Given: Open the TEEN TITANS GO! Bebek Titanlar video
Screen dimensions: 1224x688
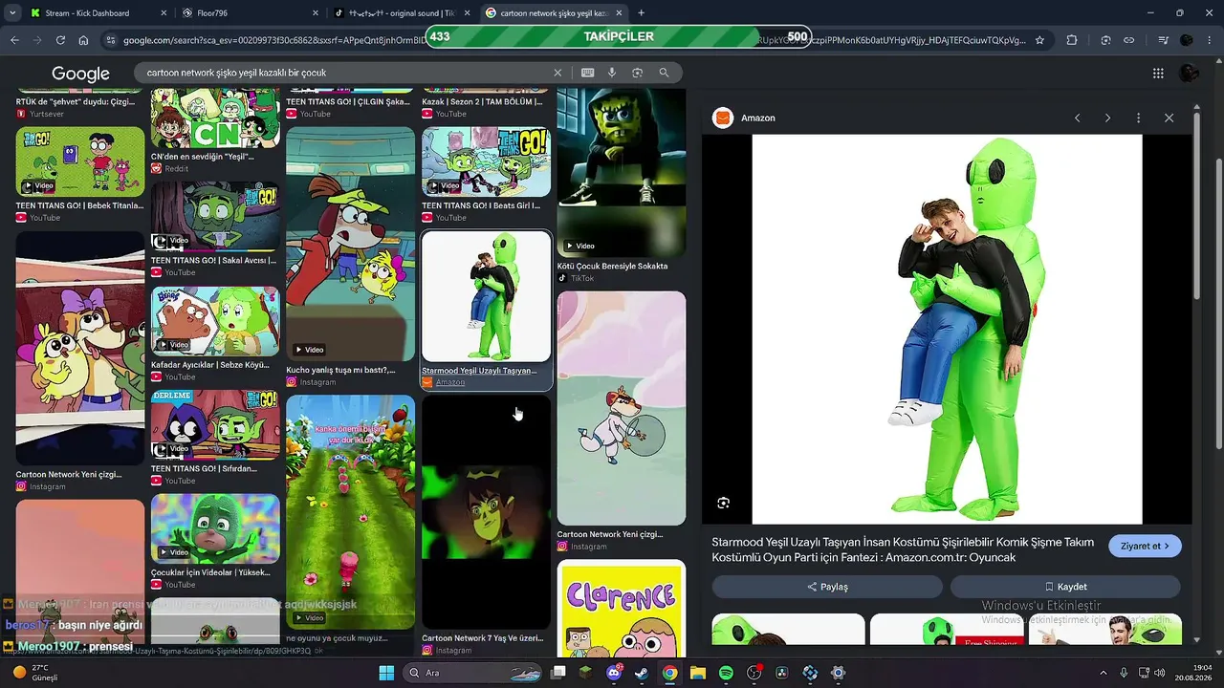Looking at the screenshot, I should click(80, 161).
